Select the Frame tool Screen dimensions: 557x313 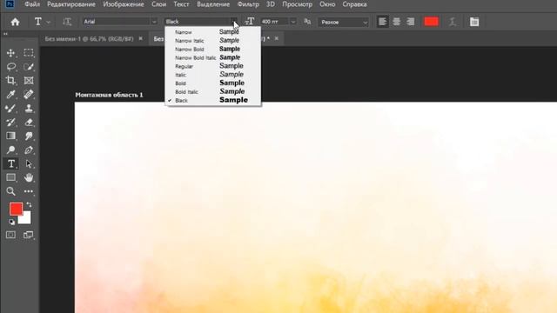(29, 81)
